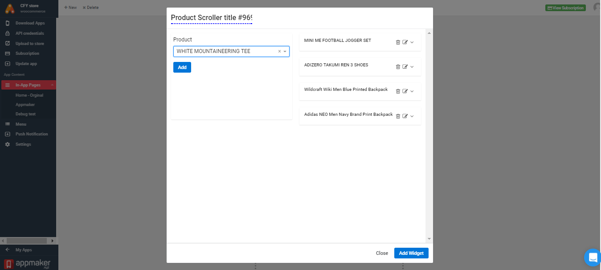Delete Adidas NEO Men Navy Backpack item
This screenshot has height=270, width=601.
(398, 116)
